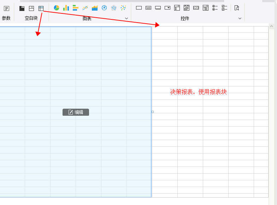Add a label widget
This screenshot has height=205, width=277.
[148, 8]
